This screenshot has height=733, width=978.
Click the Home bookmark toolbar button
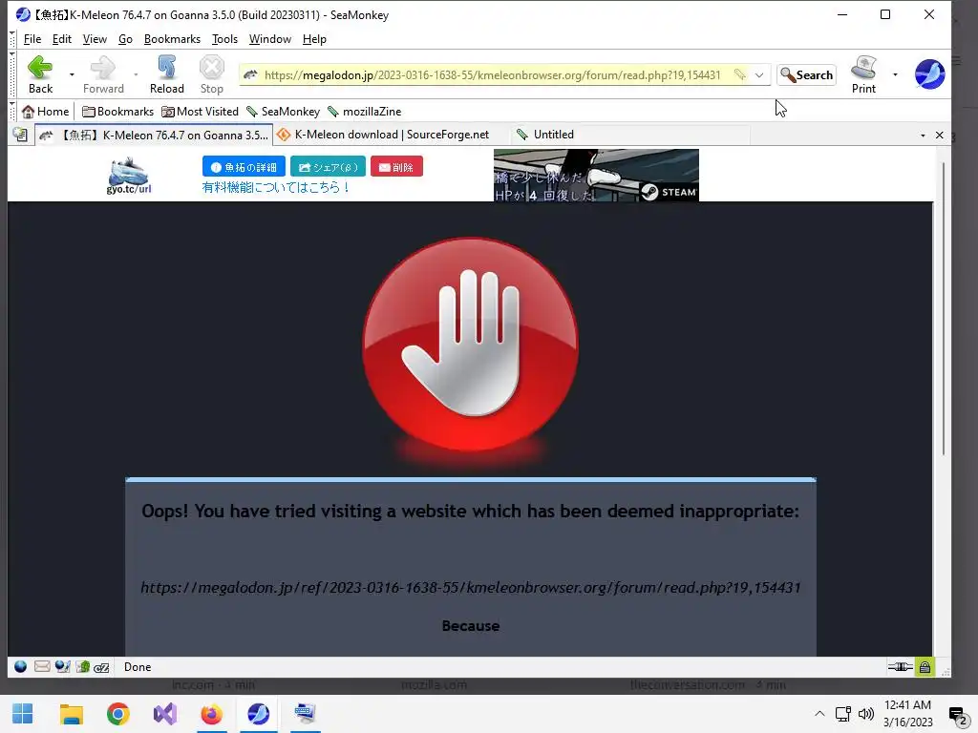(x=46, y=112)
